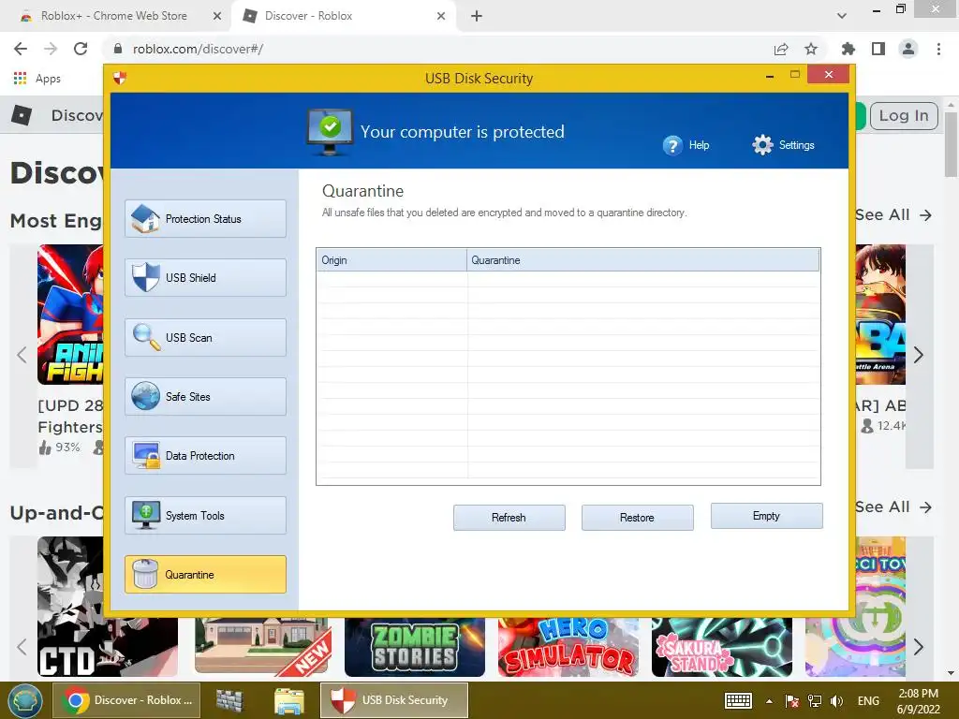Open the CTD game thumbnail
The height and width of the screenshot is (719, 959).
click(x=70, y=607)
